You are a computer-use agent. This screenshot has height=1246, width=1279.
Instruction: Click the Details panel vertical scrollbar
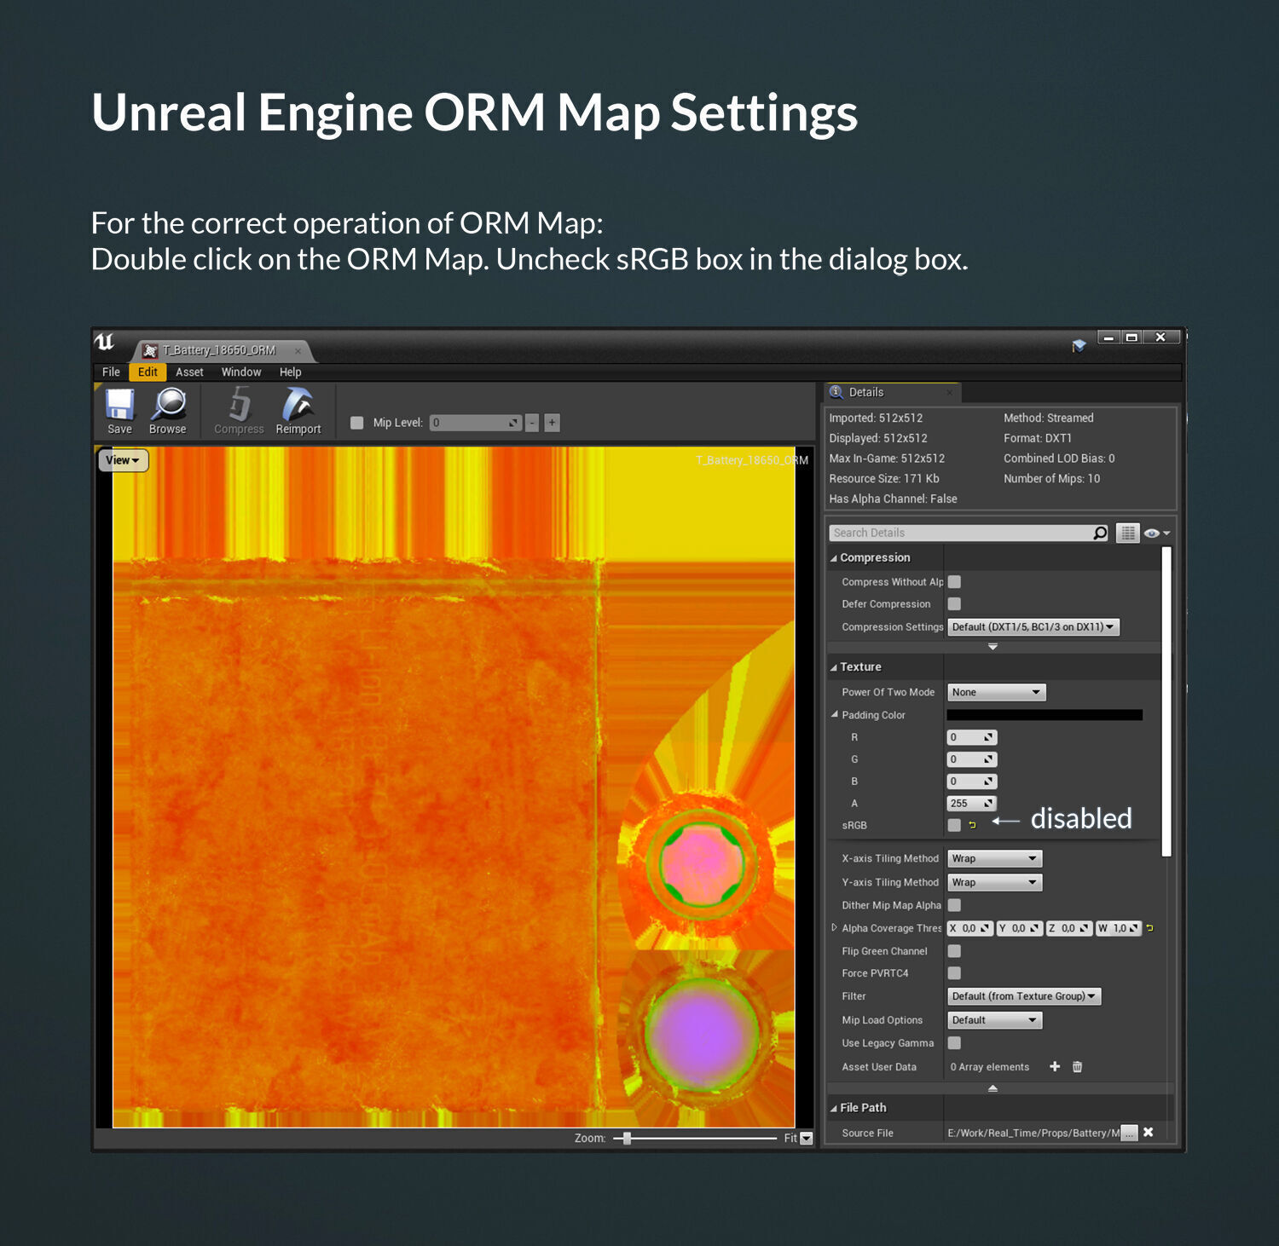(1166, 701)
